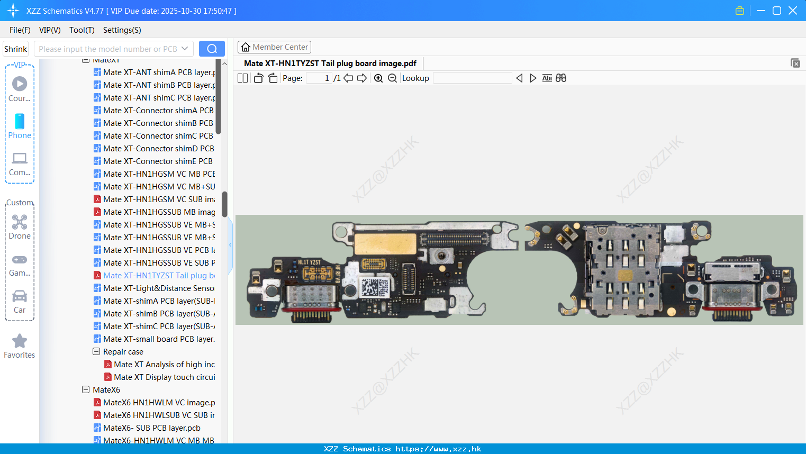Collapse the MateX6 folder
The height and width of the screenshot is (454, 806).
click(86, 389)
